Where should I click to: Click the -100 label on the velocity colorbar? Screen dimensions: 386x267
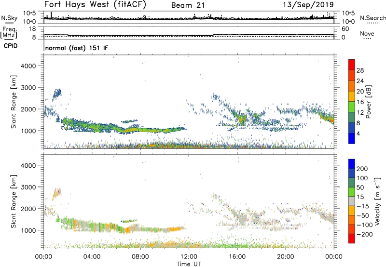click(364, 225)
